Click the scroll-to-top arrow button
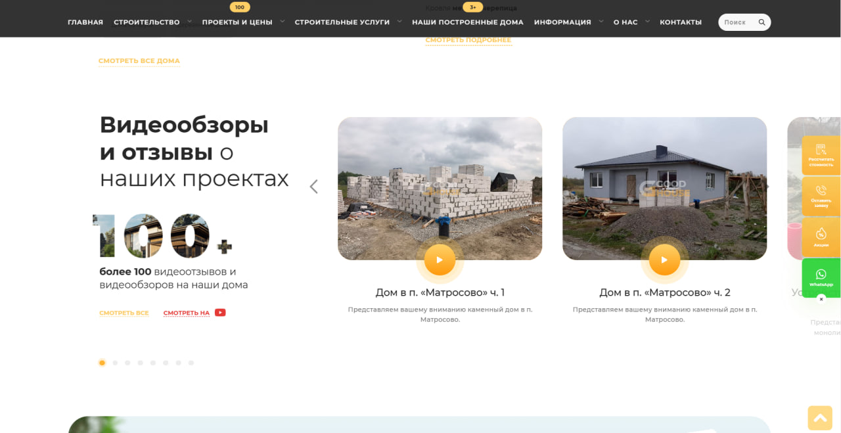Image resolution: width=841 pixels, height=433 pixels. point(820,418)
